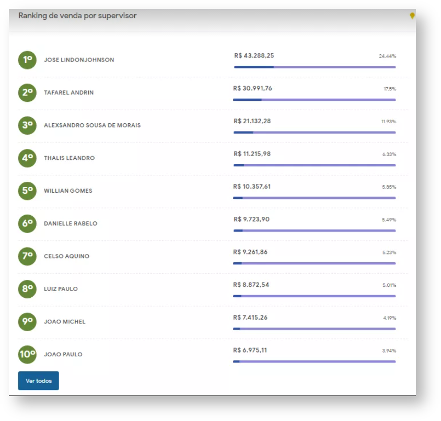This screenshot has height=421, width=441.
Task: Click Tafarel Andrin's 17,5% progress bar
Action: [315, 100]
